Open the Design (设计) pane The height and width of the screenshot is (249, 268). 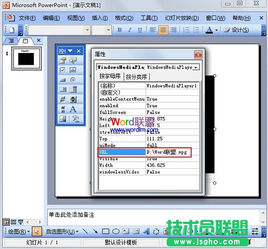[x=236, y=30]
